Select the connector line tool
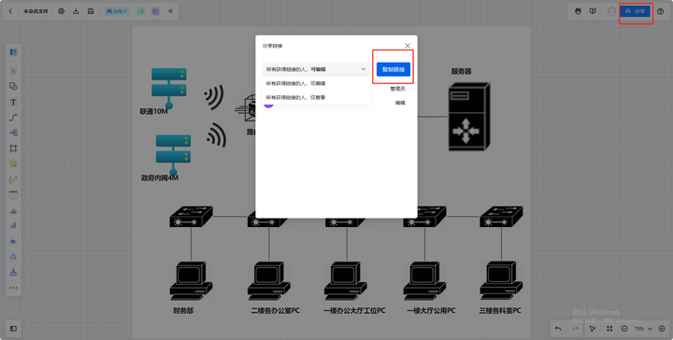This screenshot has height=340, width=673. click(x=13, y=117)
